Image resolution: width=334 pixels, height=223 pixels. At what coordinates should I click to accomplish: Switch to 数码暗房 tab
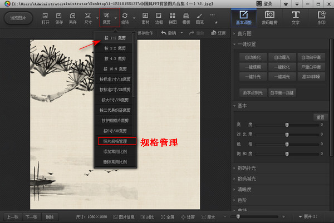point(269,18)
